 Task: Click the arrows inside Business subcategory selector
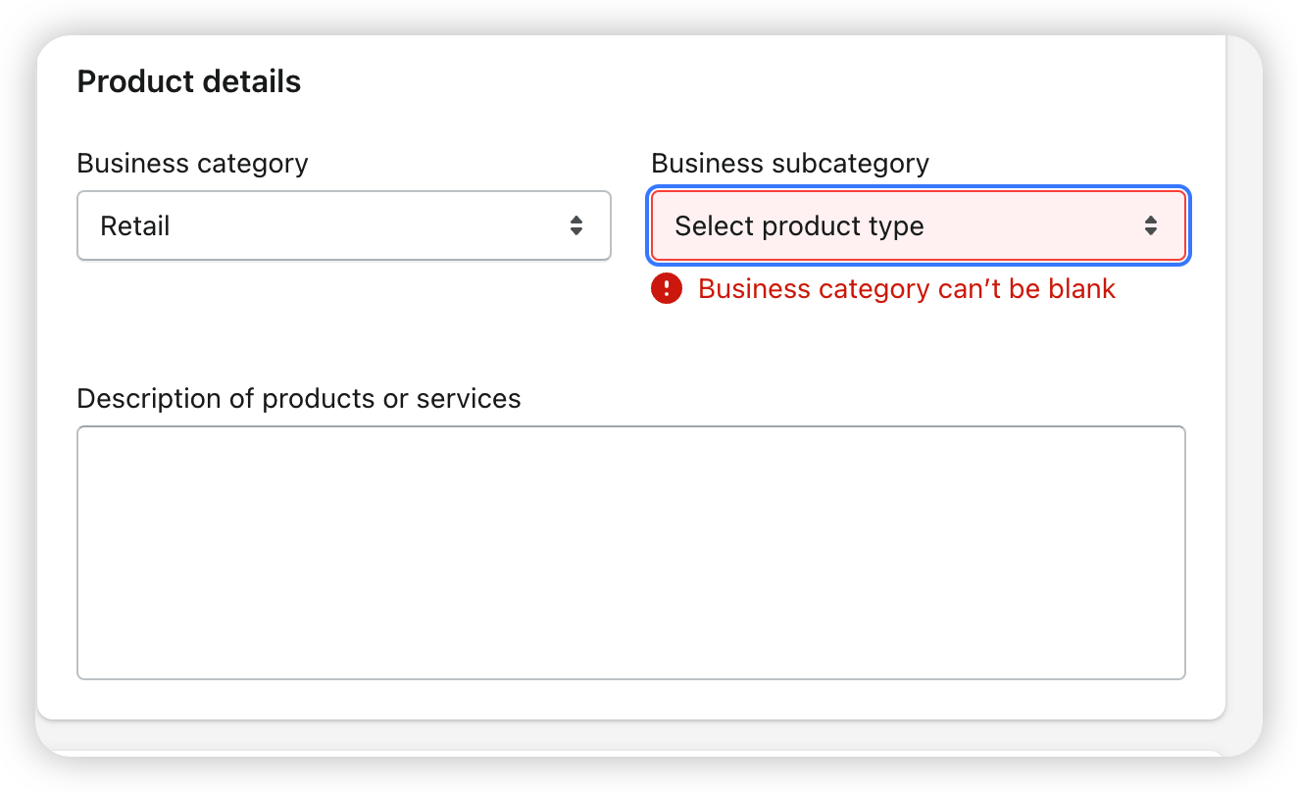click(x=1151, y=225)
